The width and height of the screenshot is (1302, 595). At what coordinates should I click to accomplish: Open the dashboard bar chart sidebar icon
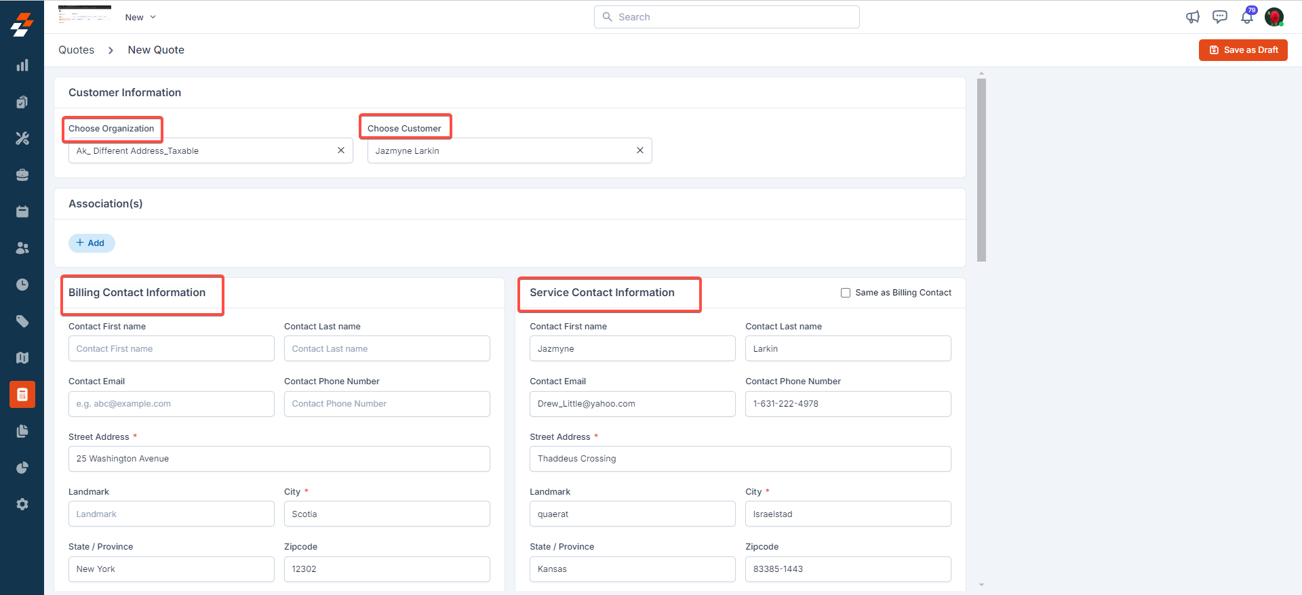22,66
